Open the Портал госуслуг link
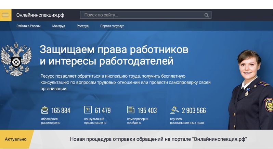Screen dimensions: 273x149 coord(112,26)
